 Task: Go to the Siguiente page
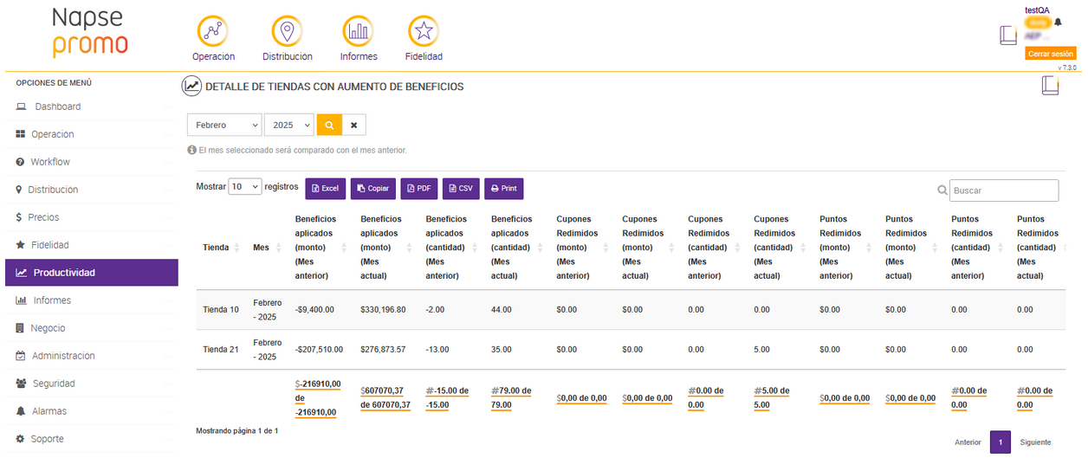[1035, 442]
